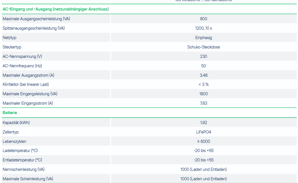The height and width of the screenshot is (183, 298).
Task: Click the Lebenszyklen value '≥ 6000'
Action: pyautogui.click(x=203, y=141)
